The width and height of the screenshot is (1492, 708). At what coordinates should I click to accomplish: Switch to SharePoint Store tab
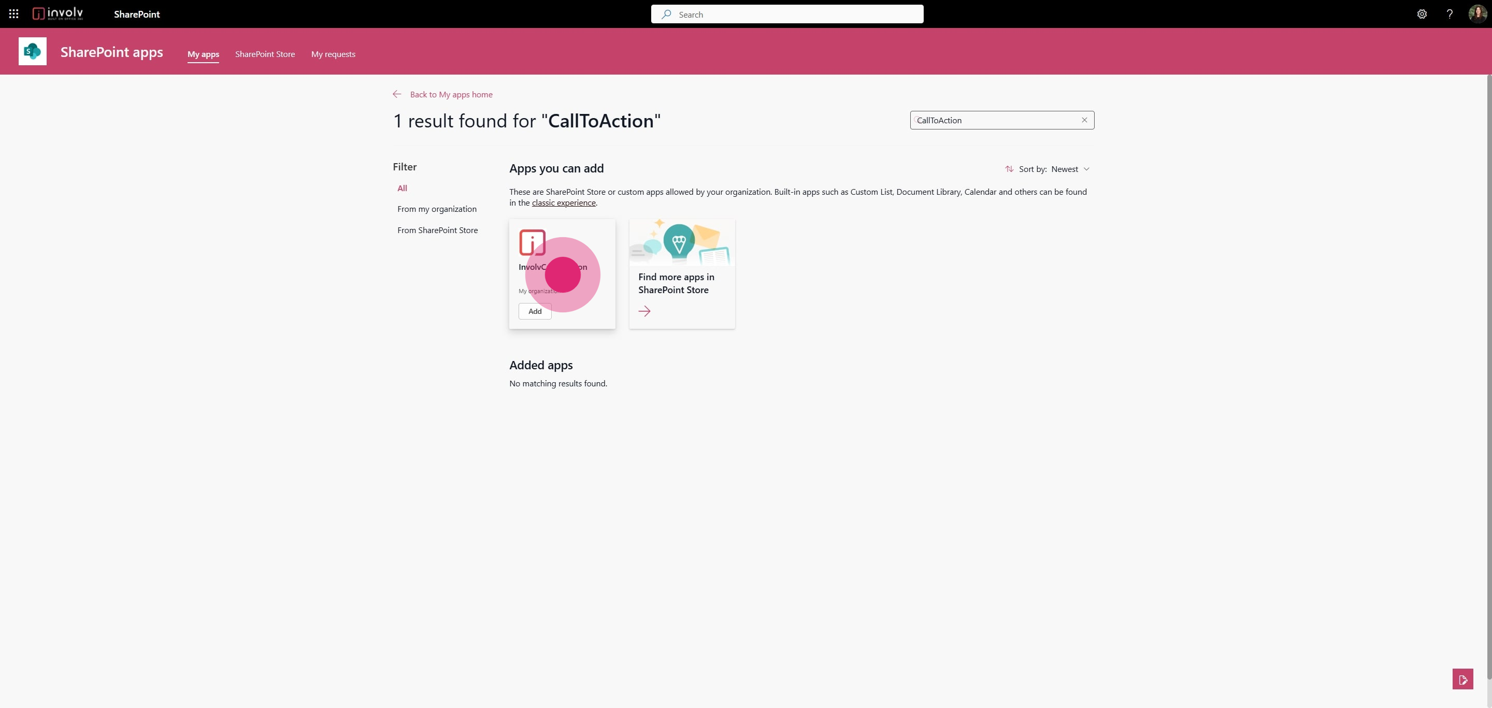tap(265, 54)
